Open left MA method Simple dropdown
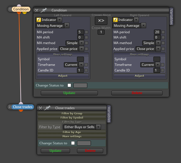181x163 pixels. (75, 43)
